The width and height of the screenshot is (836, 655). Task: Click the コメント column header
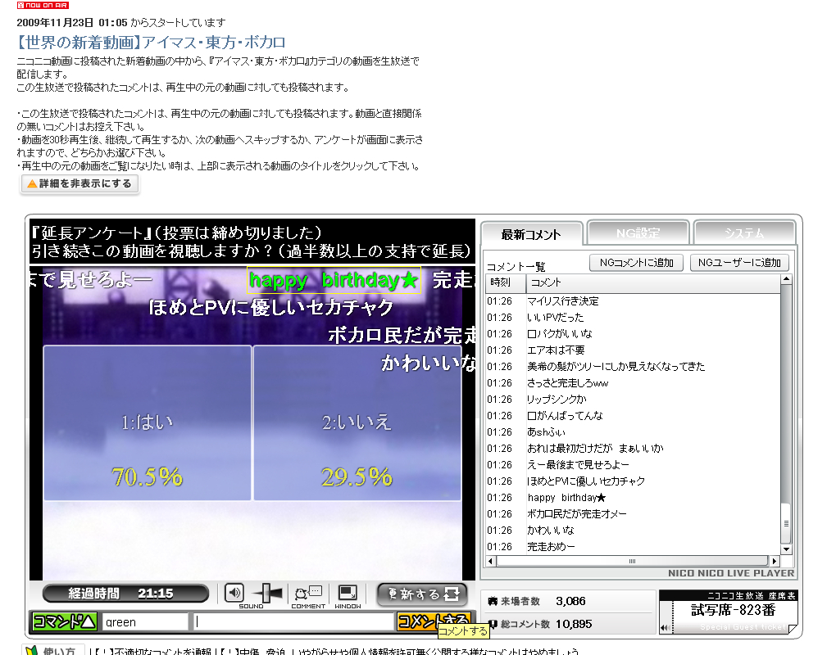[x=653, y=282]
